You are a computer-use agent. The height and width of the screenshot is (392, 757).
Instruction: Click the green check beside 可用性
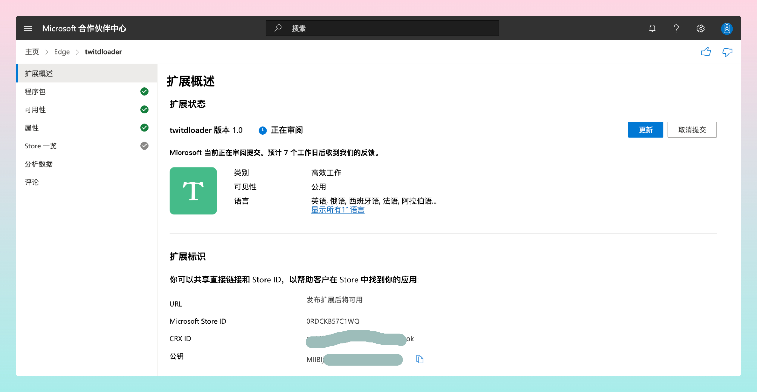144,110
